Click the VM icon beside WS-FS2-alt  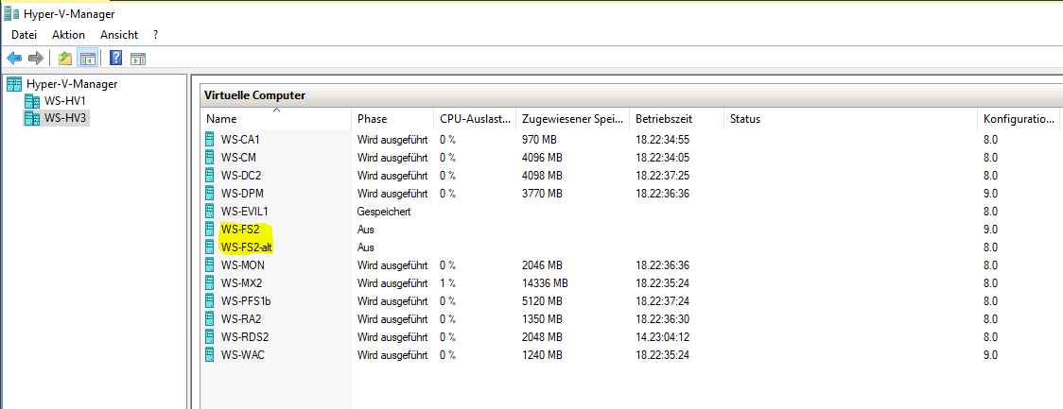[x=210, y=247]
